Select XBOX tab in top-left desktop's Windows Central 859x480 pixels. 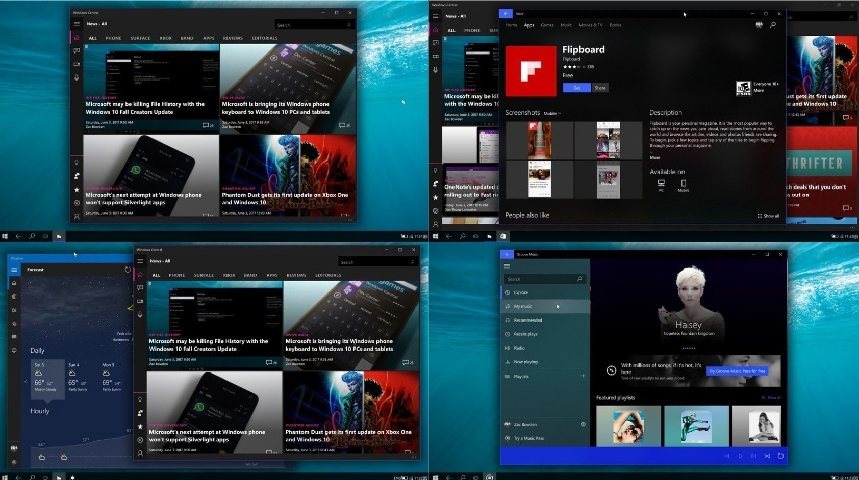click(165, 38)
